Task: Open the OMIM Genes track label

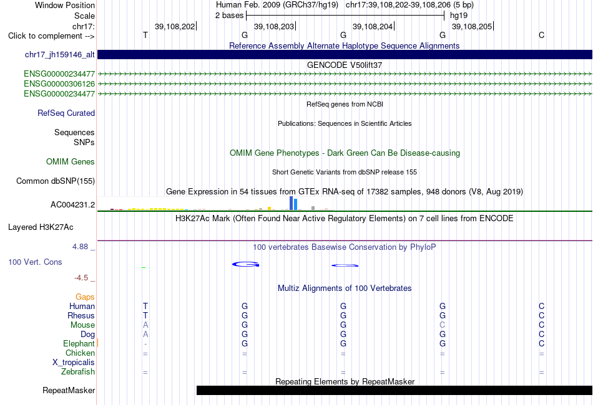Action: (x=71, y=161)
